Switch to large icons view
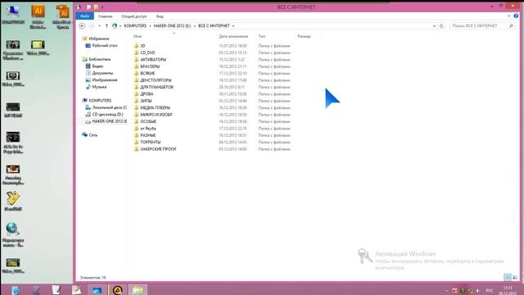 click(x=515, y=277)
